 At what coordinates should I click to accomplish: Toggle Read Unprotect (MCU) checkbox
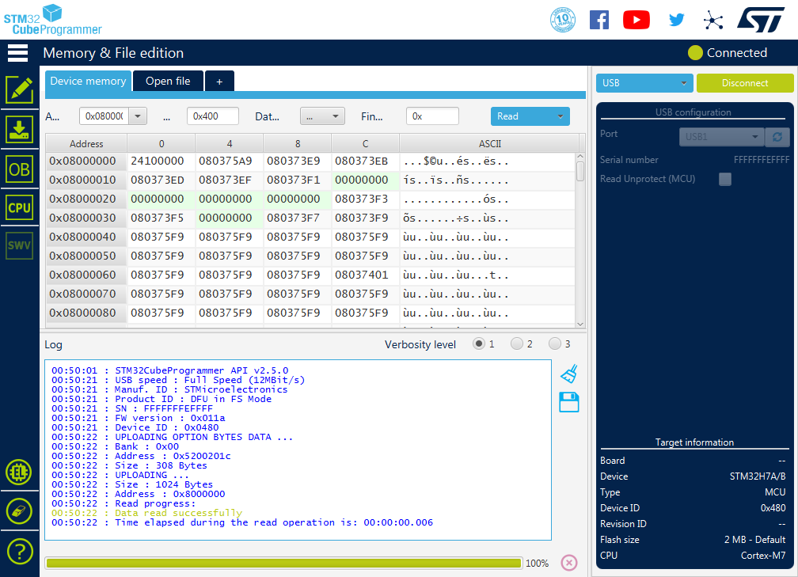point(724,179)
